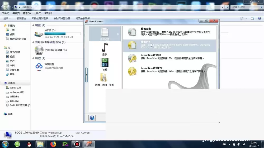The width and height of the screenshot is (264, 148).
Task: Click the address bar refresh button
Action: [227, 7]
